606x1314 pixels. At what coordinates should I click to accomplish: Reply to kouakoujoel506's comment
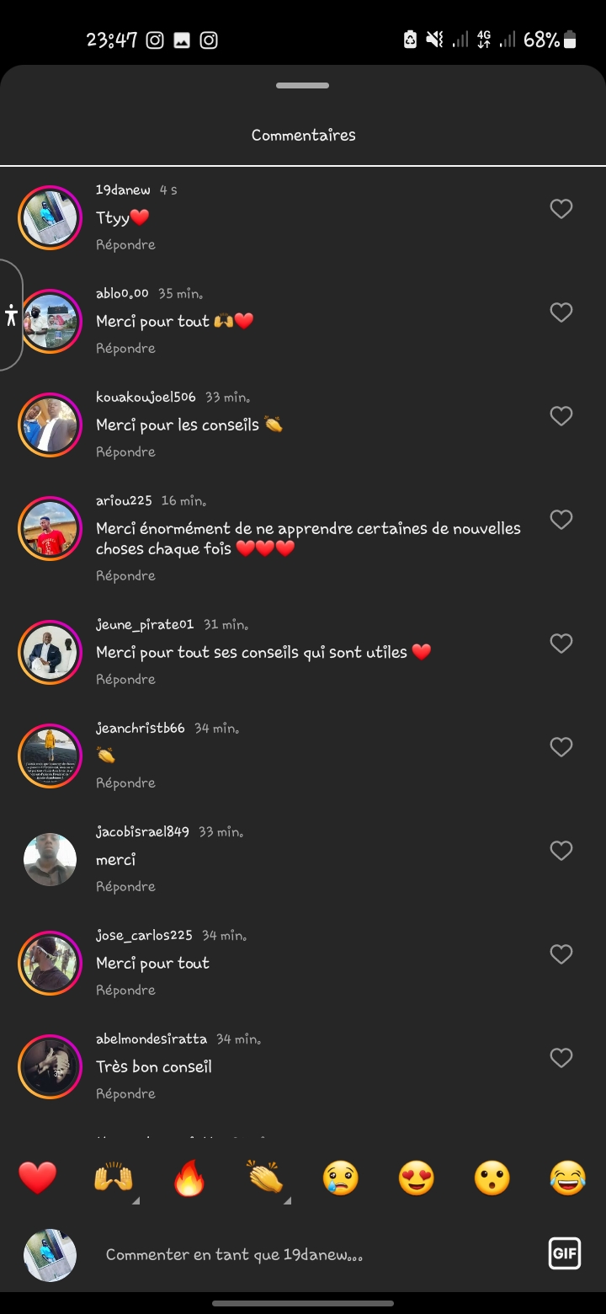tap(125, 452)
